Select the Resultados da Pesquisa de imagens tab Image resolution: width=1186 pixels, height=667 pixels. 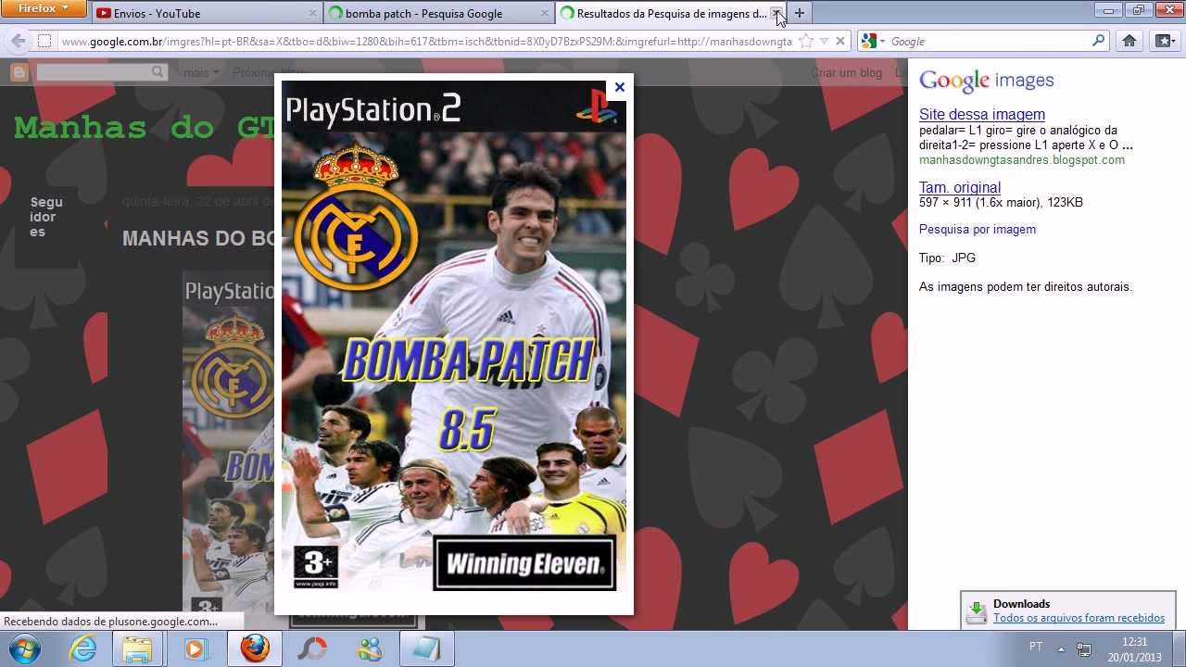click(672, 13)
